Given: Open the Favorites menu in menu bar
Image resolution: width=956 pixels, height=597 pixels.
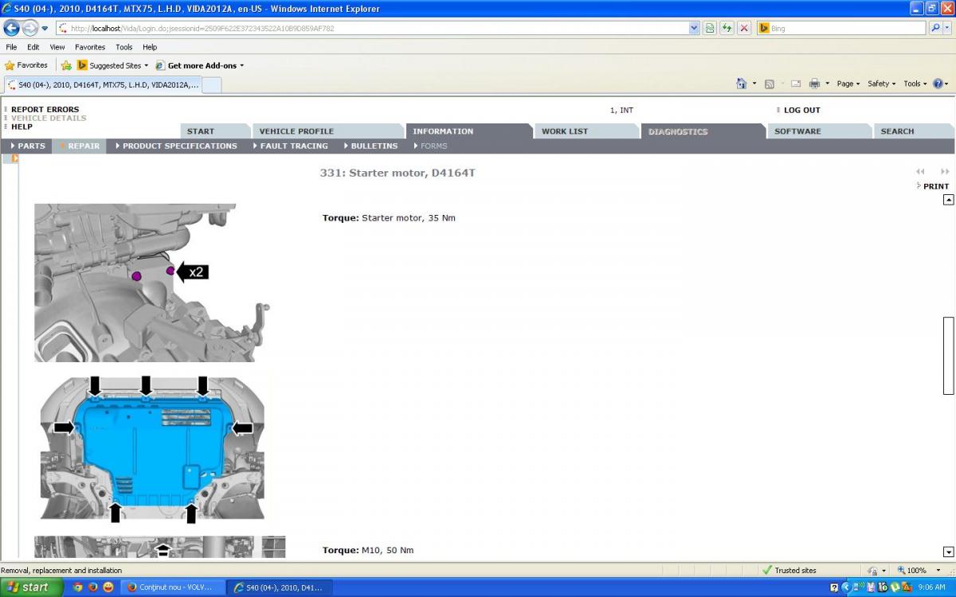Looking at the screenshot, I should coord(90,47).
